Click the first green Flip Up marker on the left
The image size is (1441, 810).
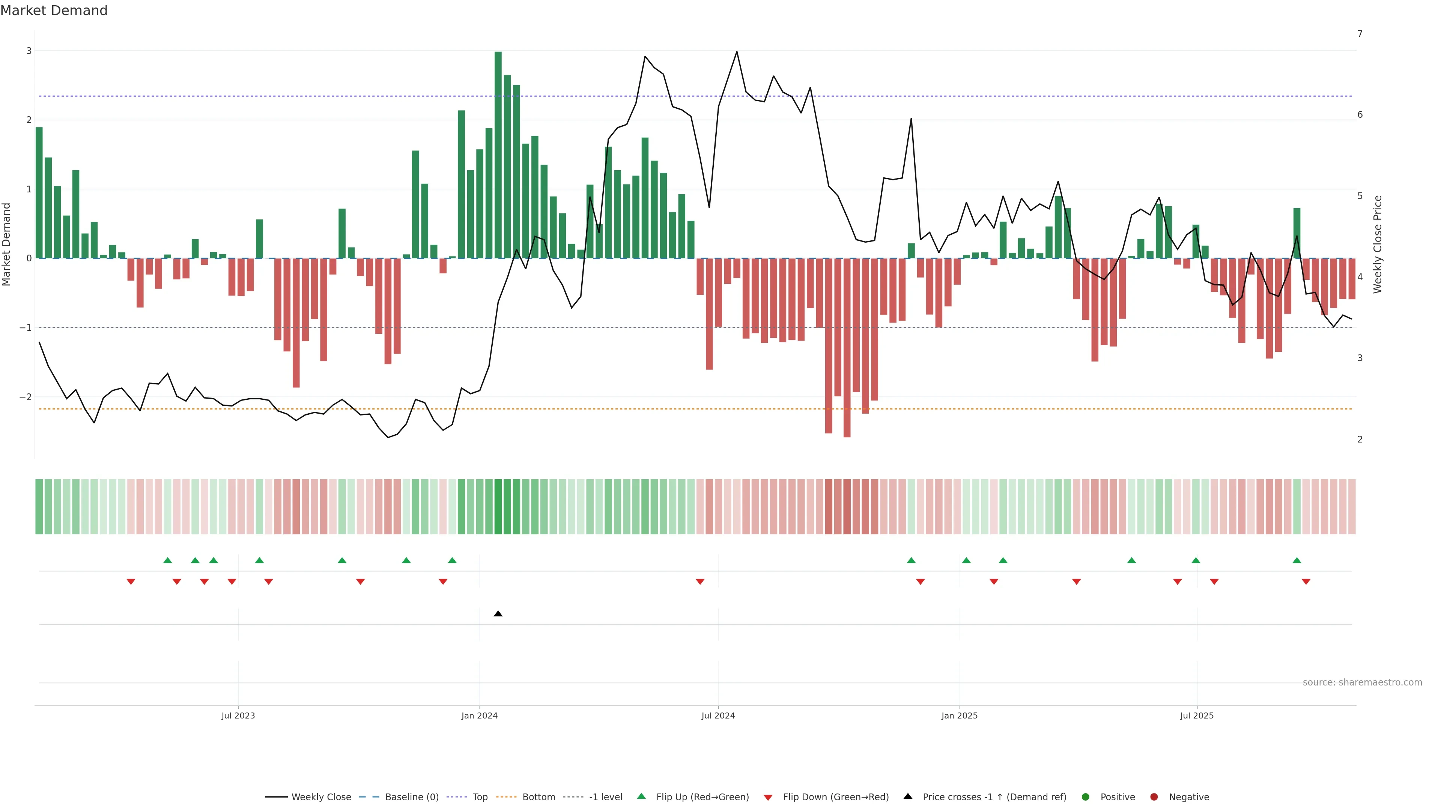[167, 560]
